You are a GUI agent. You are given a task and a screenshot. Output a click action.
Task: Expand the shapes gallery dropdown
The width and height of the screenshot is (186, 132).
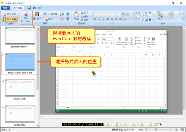154,19
